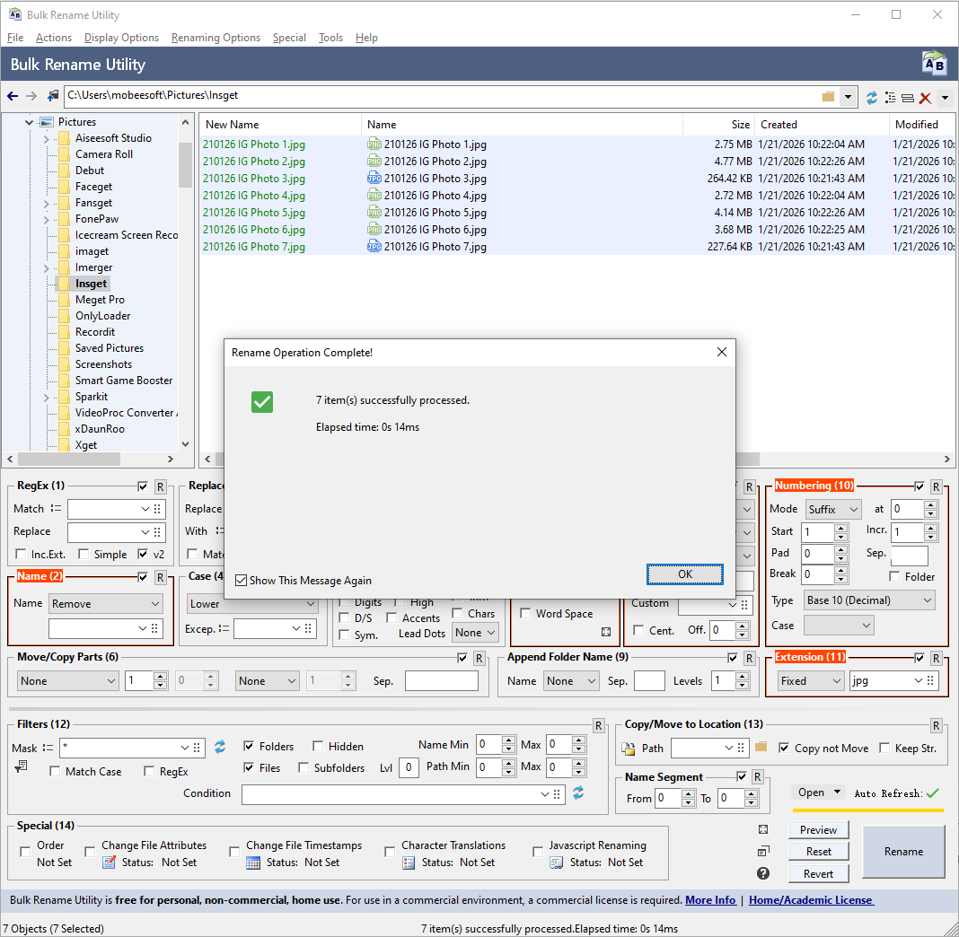Click the help question mark icon near Revert
959x937 pixels.
762,873
